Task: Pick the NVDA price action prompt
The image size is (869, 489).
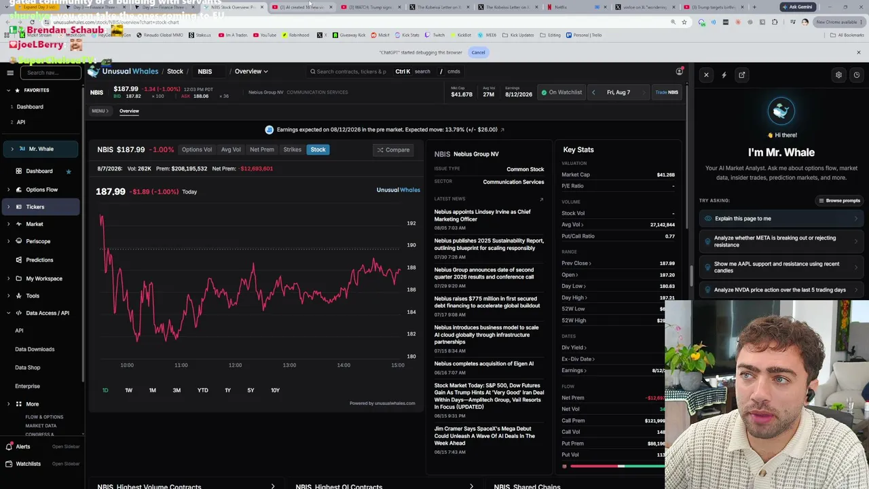Action: (x=781, y=290)
